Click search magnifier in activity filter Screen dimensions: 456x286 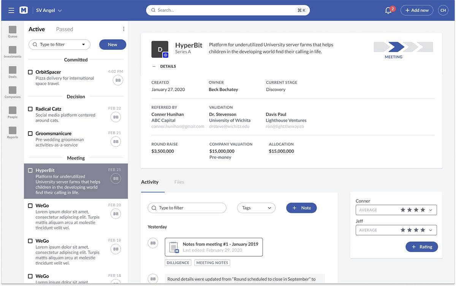[x=154, y=208]
